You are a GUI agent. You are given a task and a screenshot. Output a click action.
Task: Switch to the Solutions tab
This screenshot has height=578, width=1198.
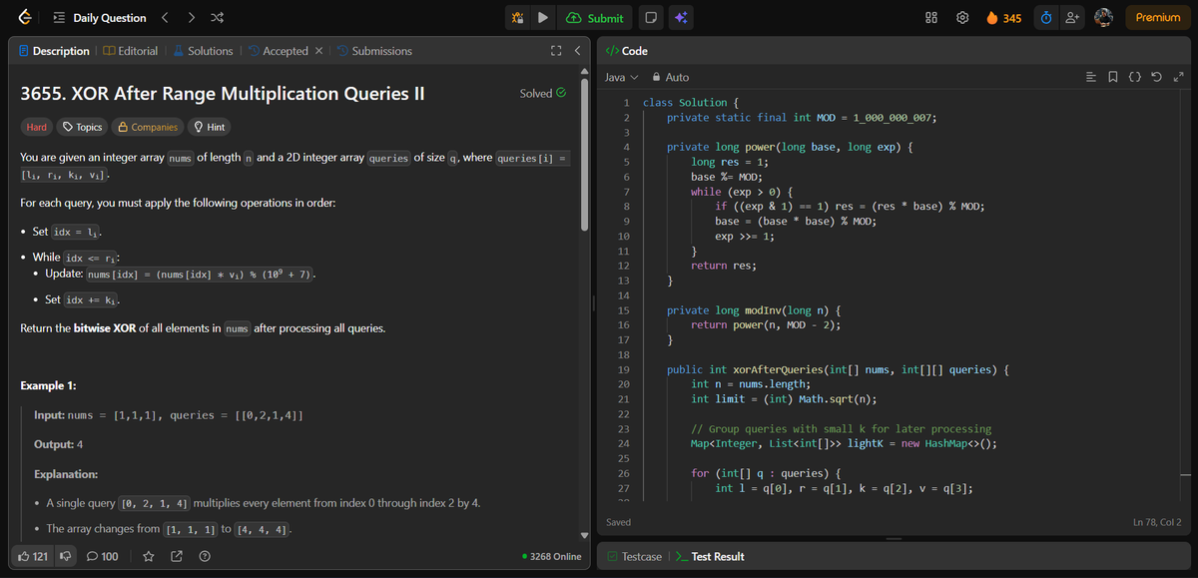click(203, 51)
